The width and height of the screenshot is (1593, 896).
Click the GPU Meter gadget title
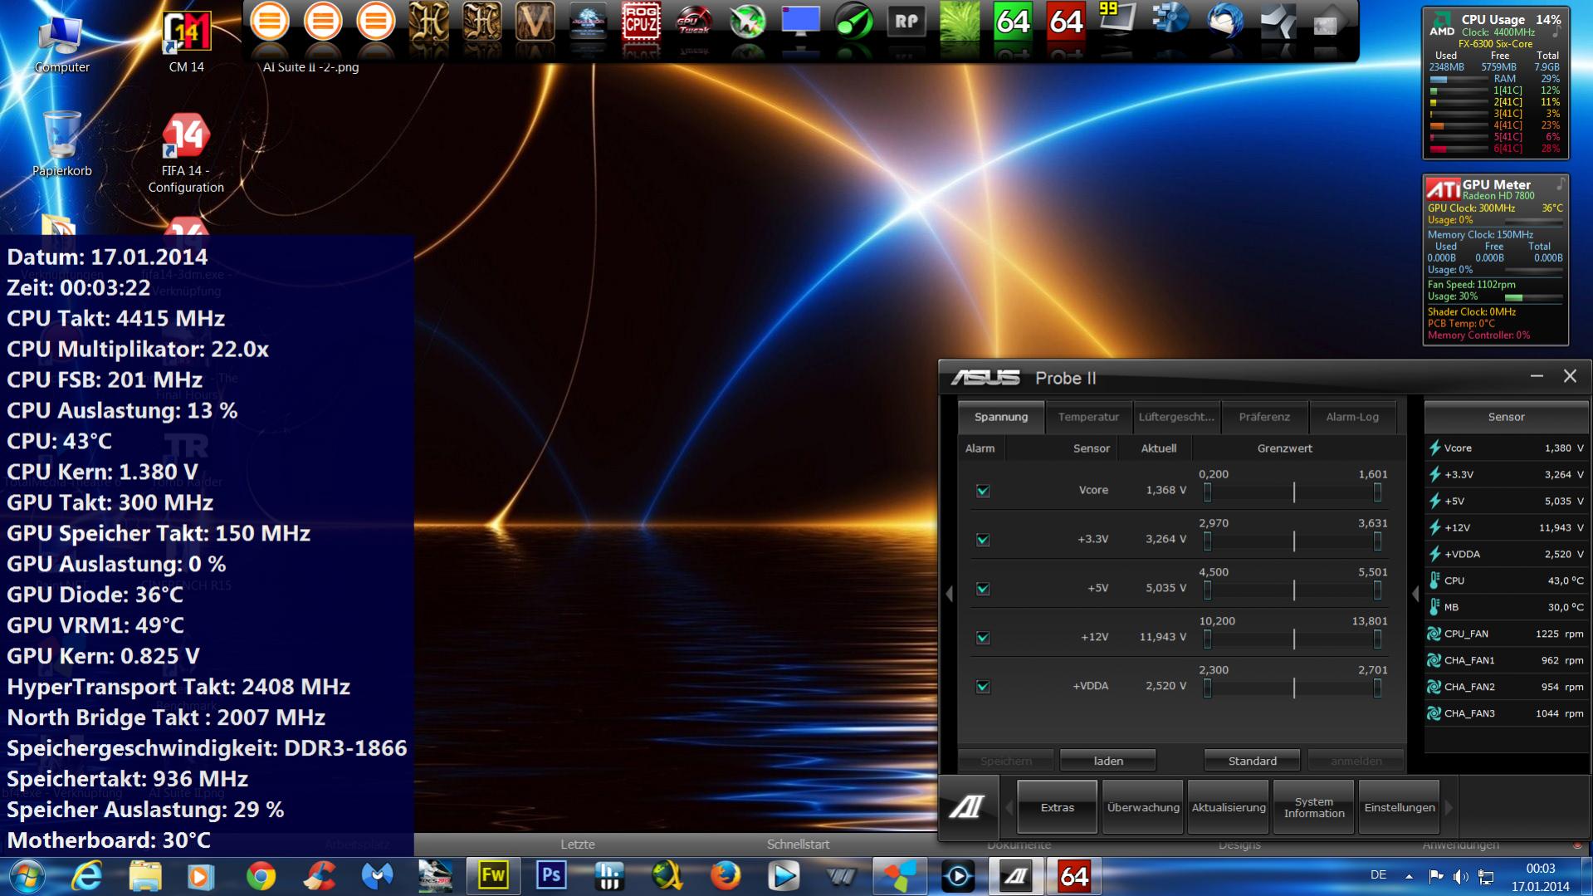point(1496,184)
